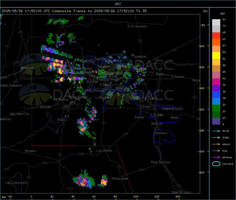Click the 'Composite Tracks' timestamp header line
236x200 pixels.
74,11
